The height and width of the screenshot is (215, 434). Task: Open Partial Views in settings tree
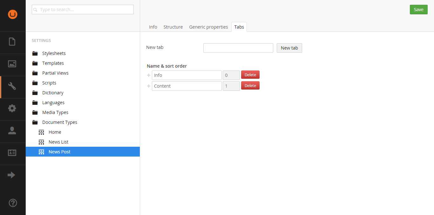pos(55,73)
